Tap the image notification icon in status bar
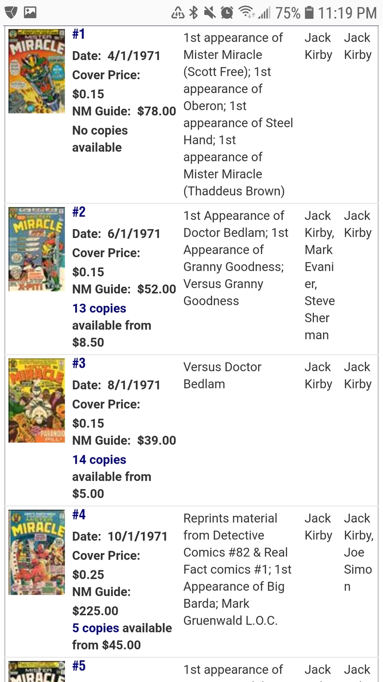The width and height of the screenshot is (383, 682). click(30, 12)
